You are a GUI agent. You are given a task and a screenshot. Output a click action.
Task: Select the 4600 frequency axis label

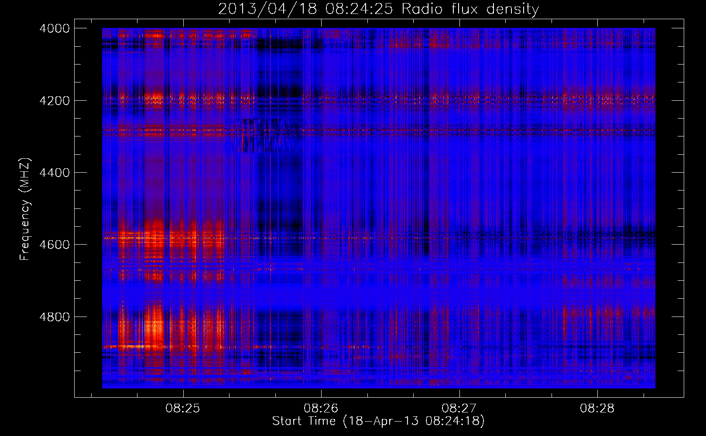[x=55, y=245]
